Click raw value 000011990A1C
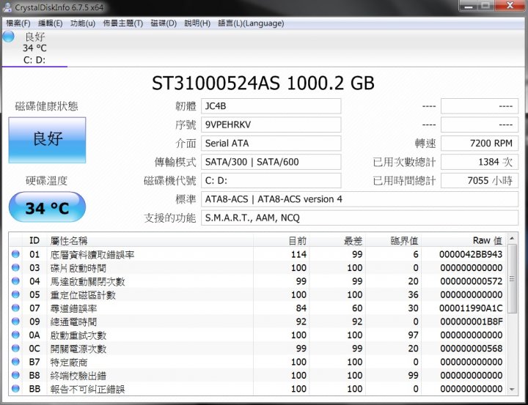The width and height of the screenshot is (528, 405). point(471,308)
